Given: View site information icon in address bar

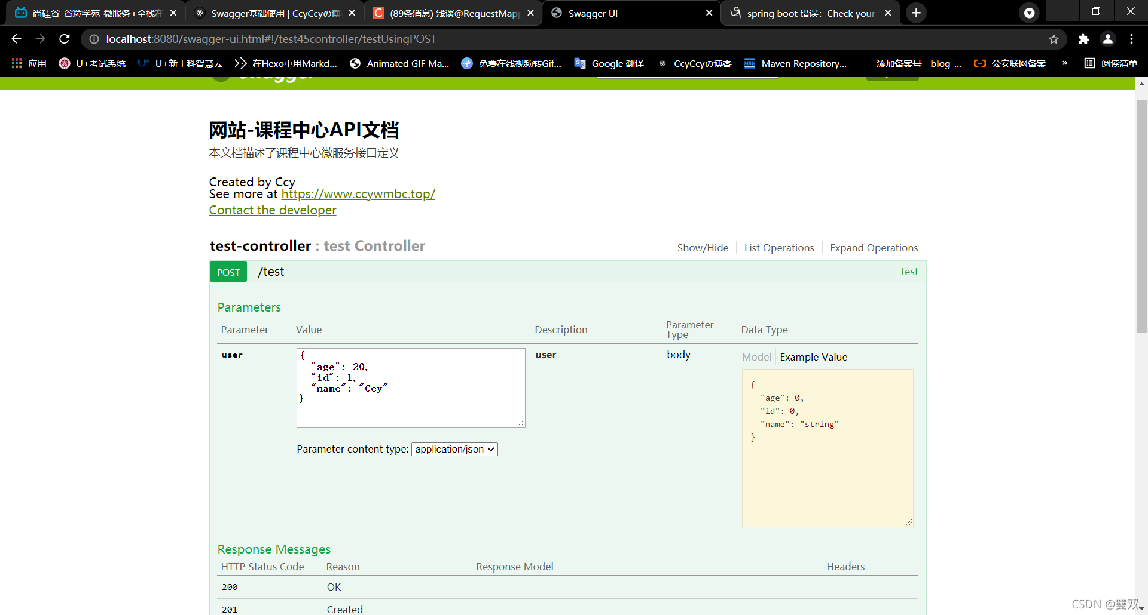Looking at the screenshot, I should (94, 39).
